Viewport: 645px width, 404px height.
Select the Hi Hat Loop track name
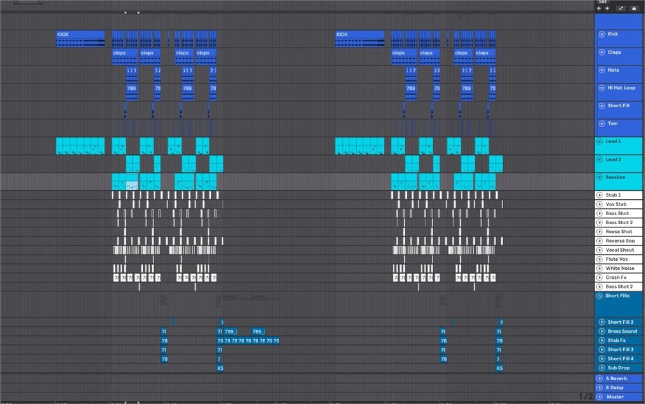pyautogui.click(x=621, y=88)
